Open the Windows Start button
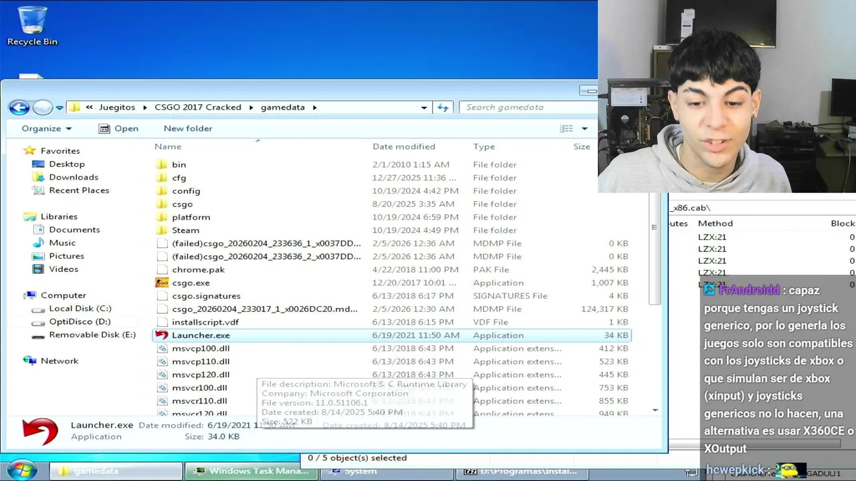 pyautogui.click(x=21, y=469)
